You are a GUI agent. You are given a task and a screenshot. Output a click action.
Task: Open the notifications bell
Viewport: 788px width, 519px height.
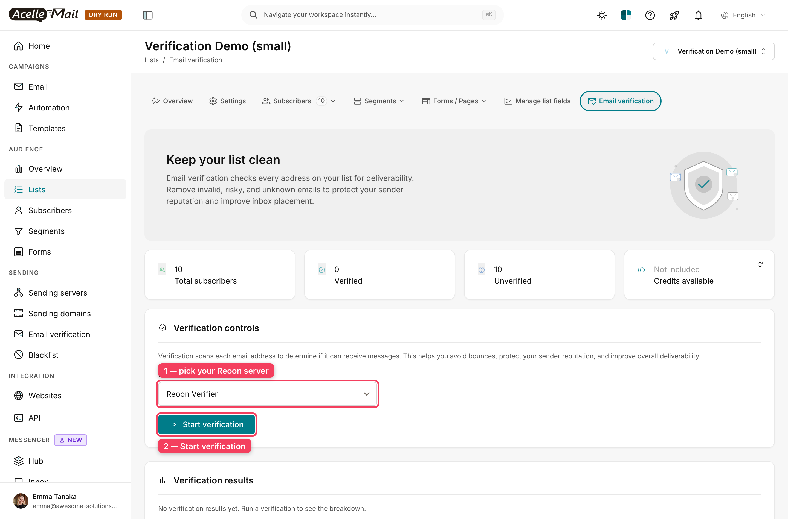point(698,15)
